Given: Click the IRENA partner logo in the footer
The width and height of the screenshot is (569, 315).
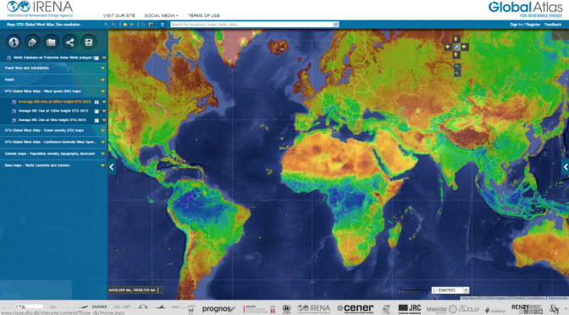Looking at the screenshot, I should [x=313, y=309].
